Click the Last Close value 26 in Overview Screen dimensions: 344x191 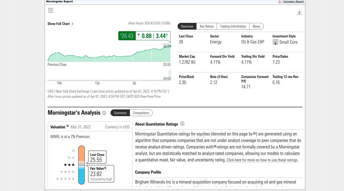coord(181,42)
